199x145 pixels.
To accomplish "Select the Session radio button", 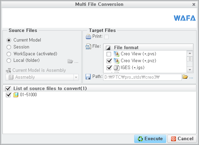I will pos(9,47).
